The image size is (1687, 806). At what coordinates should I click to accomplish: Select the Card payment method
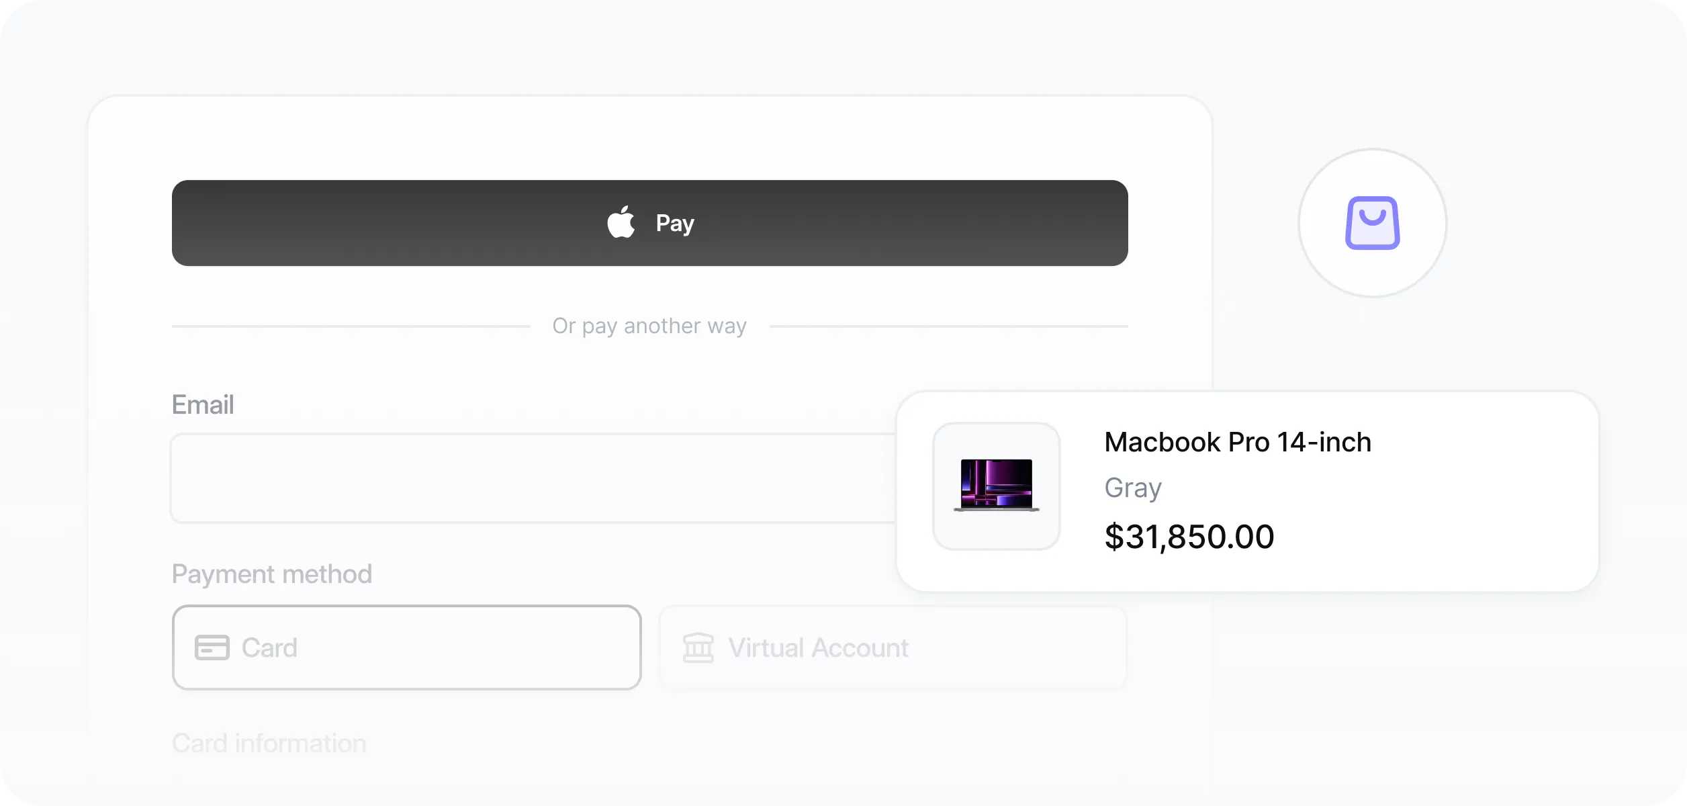(406, 647)
